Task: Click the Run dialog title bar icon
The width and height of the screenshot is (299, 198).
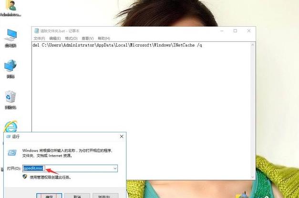Action: pyautogui.click(x=8, y=136)
